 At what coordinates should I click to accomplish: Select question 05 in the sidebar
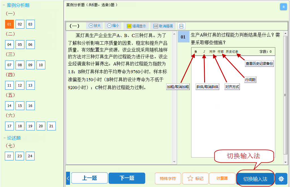pyautogui.click(x=20, y=44)
